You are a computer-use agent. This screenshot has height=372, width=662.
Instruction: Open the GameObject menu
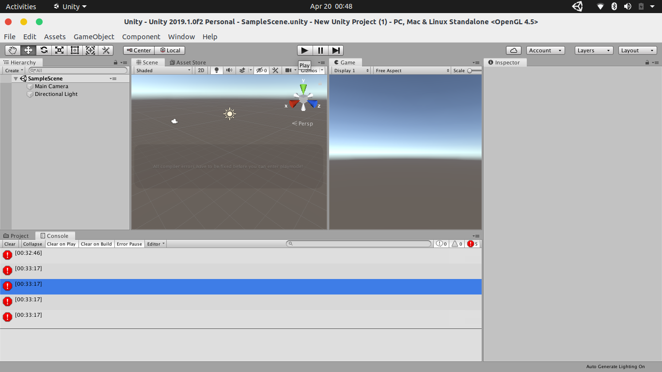(94, 37)
